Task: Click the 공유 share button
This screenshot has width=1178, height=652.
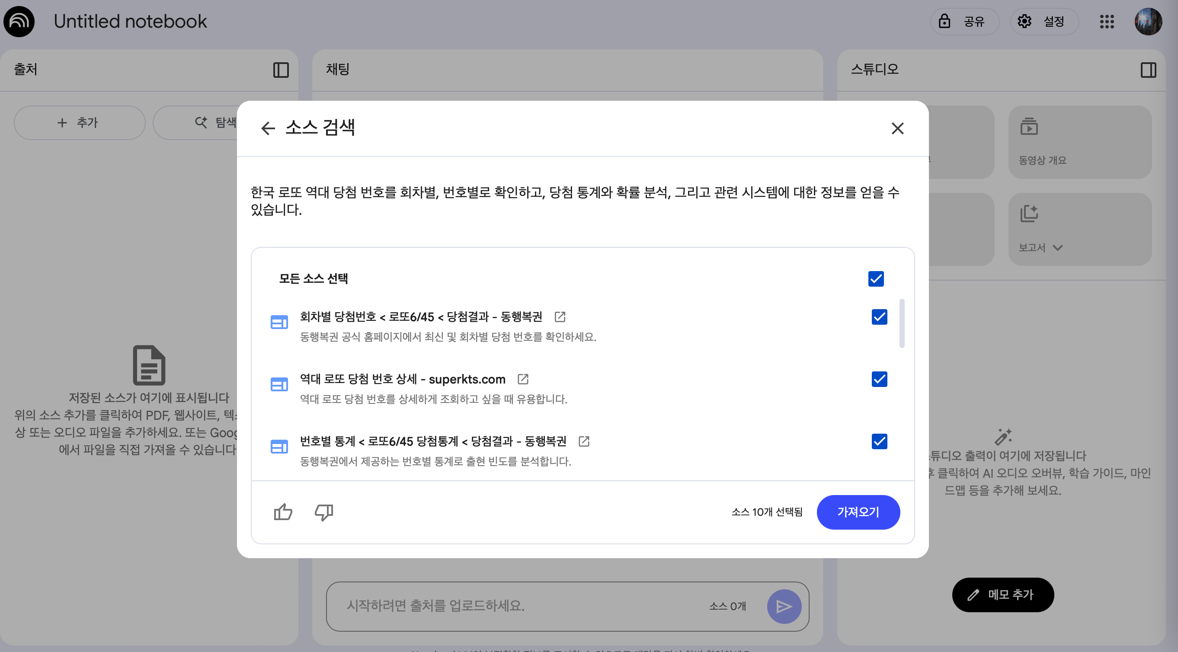Action: click(964, 22)
